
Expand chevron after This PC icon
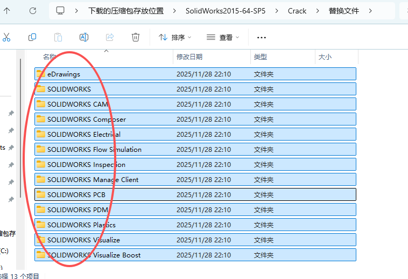[76, 11]
